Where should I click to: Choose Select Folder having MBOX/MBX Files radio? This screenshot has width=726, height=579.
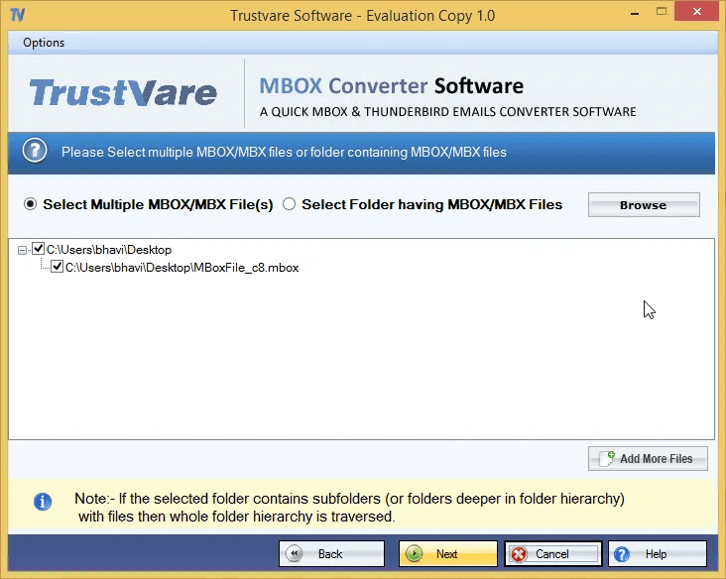point(289,204)
